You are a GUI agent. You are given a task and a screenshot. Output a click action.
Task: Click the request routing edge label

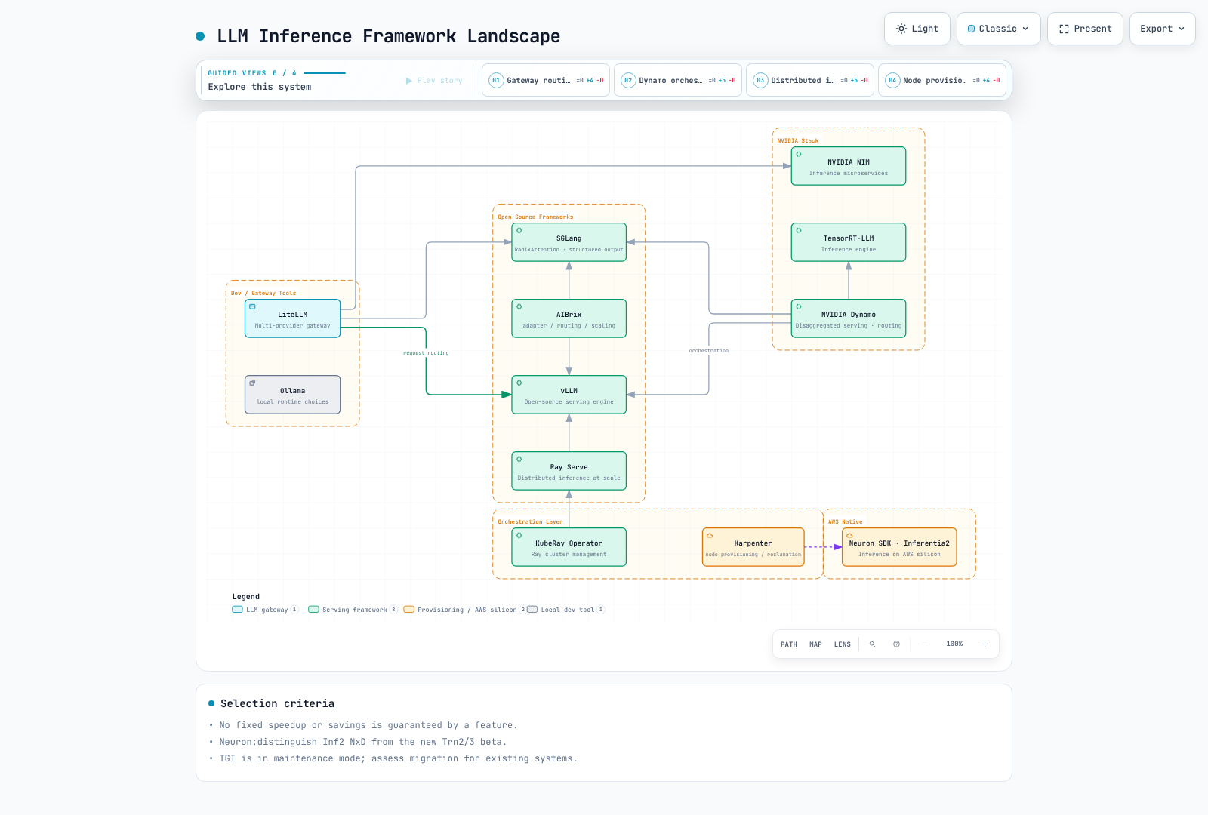(x=426, y=353)
